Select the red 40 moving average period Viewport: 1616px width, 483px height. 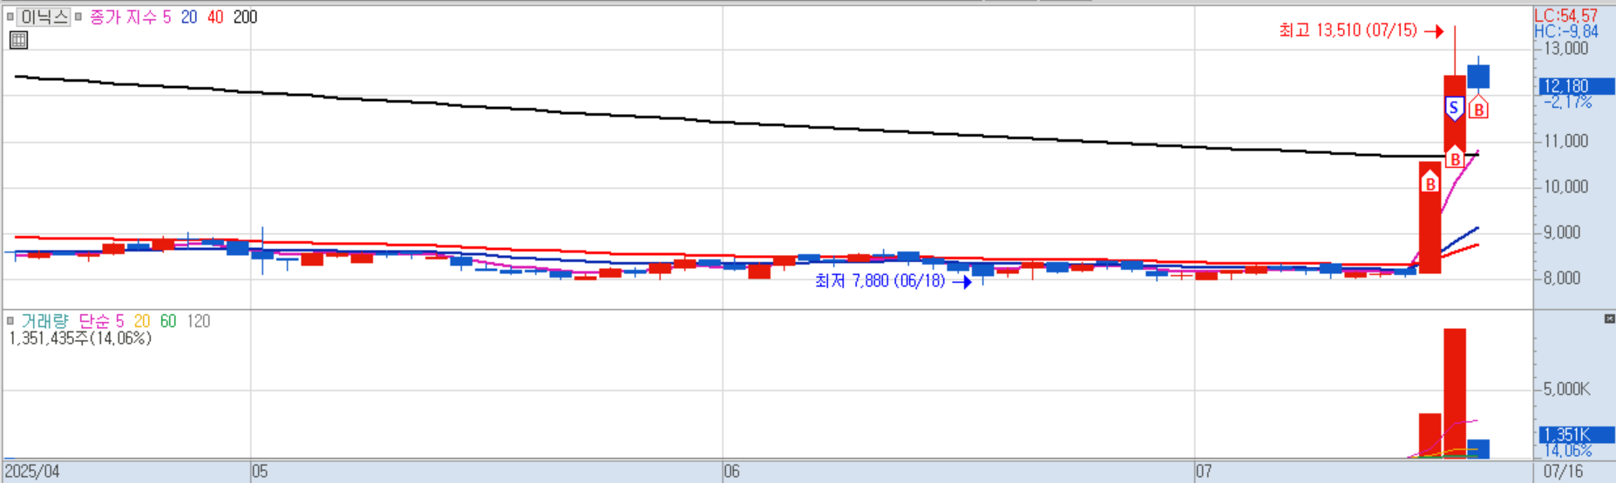[215, 17]
